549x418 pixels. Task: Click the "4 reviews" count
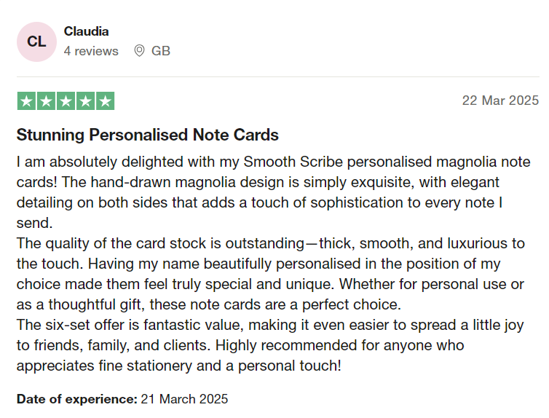[91, 51]
